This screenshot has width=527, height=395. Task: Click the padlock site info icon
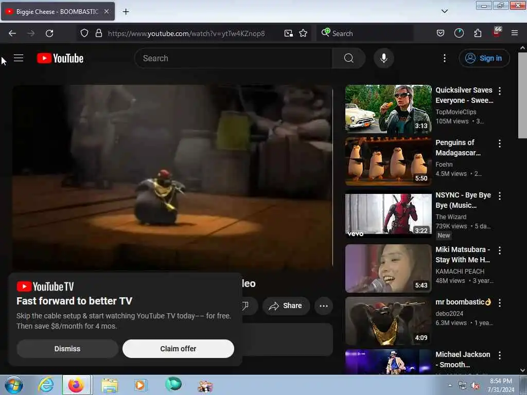click(x=98, y=33)
